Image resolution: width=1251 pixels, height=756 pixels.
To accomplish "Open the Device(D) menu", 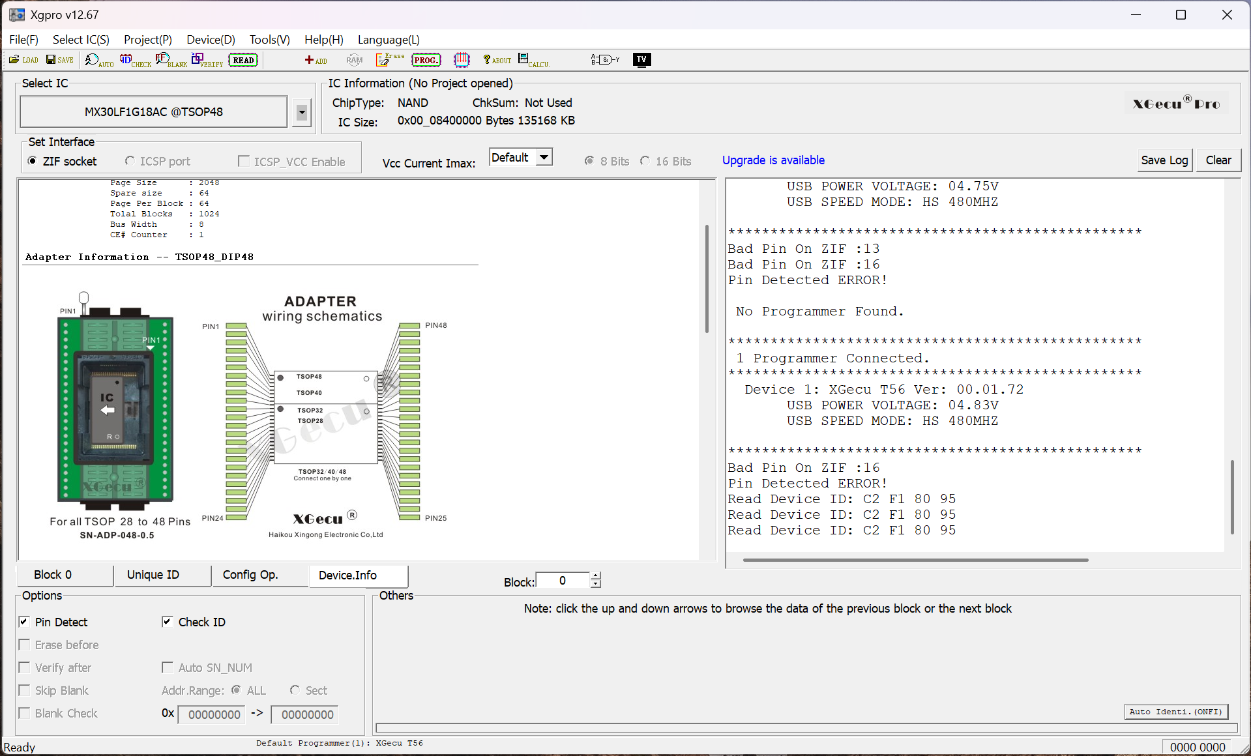I will pyautogui.click(x=211, y=40).
